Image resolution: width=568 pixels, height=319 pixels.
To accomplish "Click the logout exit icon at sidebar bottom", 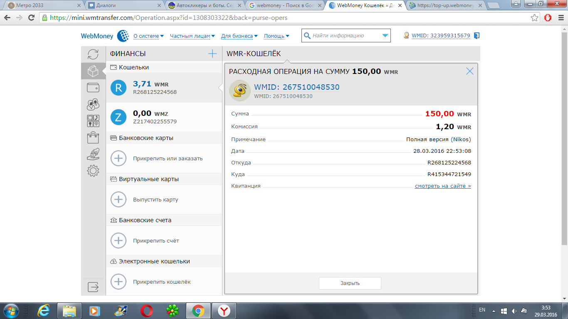I will click(x=93, y=287).
